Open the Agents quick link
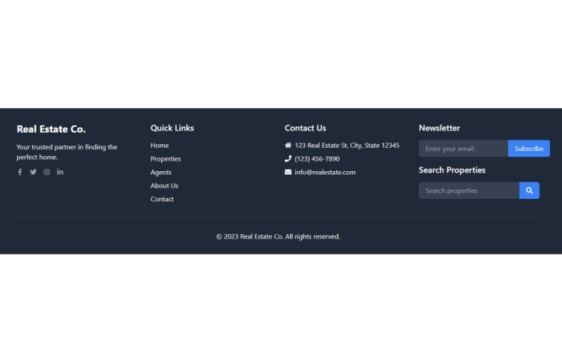Viewport: 562px width, 352px height. pyautogui.click(x=161, y=172)
